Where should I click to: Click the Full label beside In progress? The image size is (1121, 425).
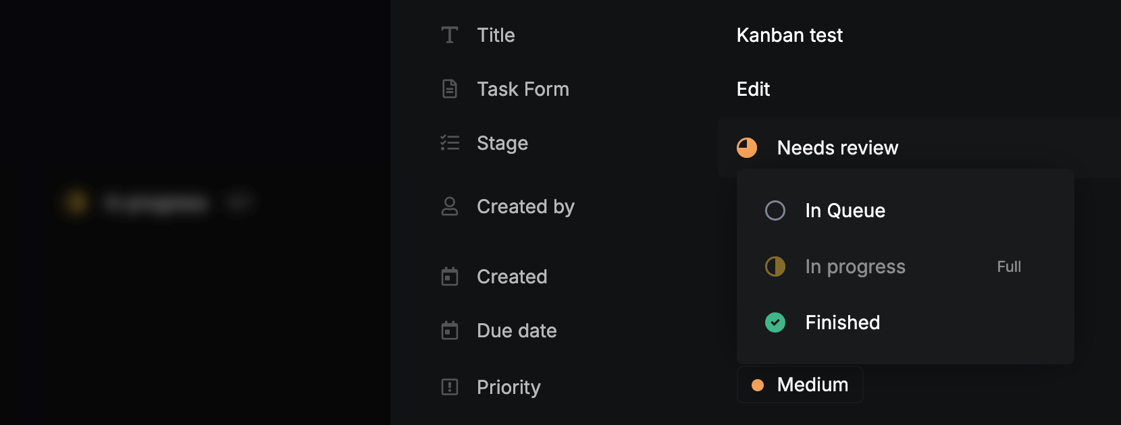(x=1009, y=266)
